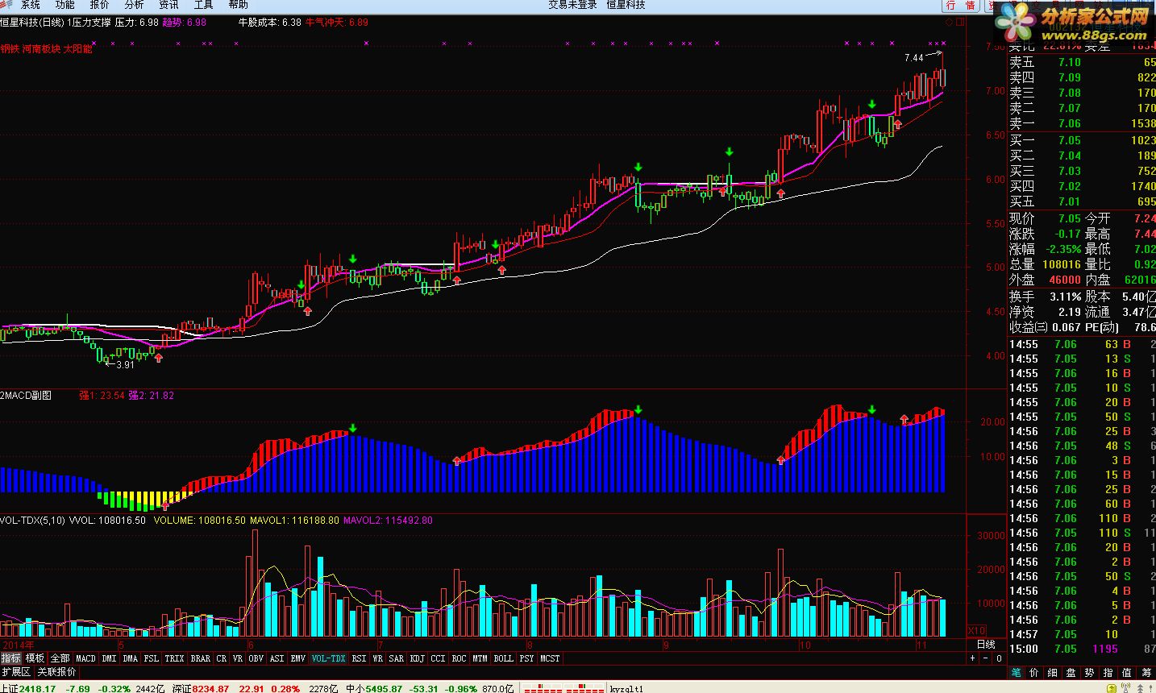The image size is (1156, 693).
Task: Switch indicator to BOLL
Action: coord(503,658)
